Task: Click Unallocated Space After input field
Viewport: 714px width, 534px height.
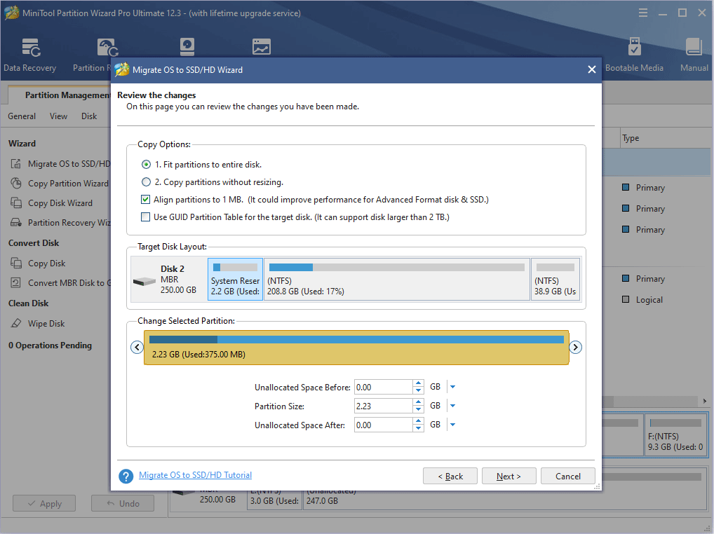Action: tap(384, 425)
